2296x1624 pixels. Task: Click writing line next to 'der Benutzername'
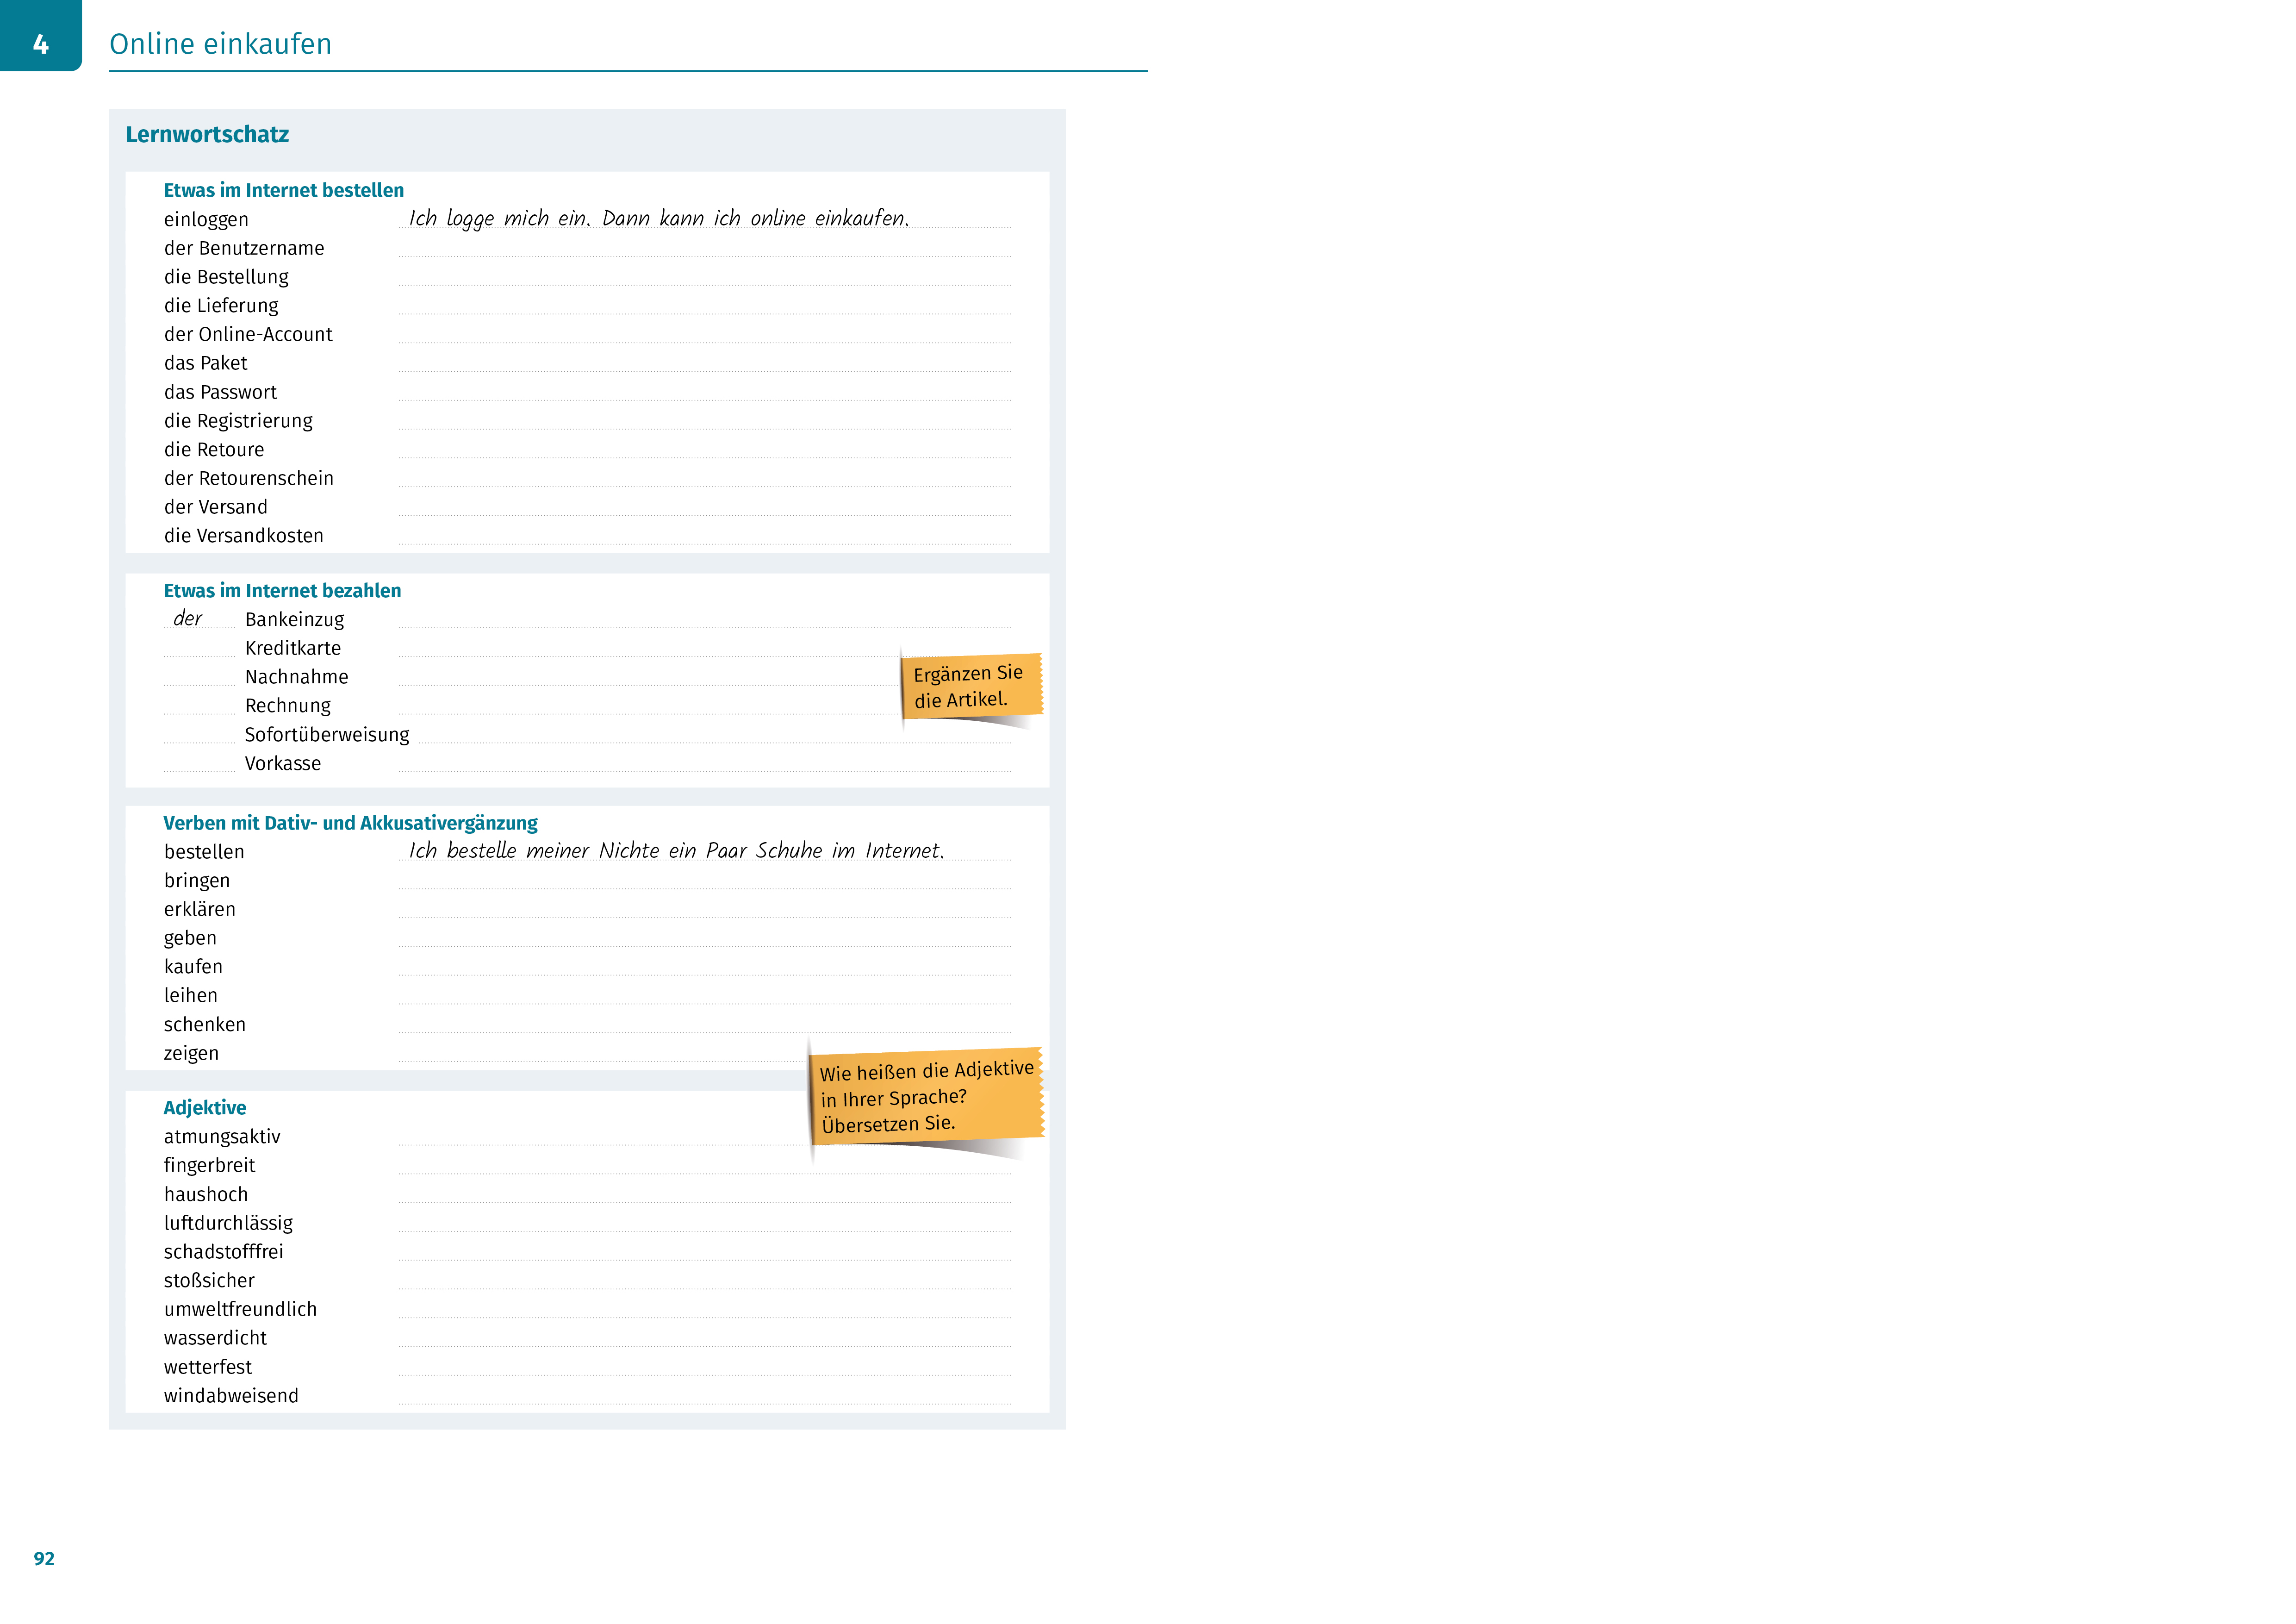point(705,247)
